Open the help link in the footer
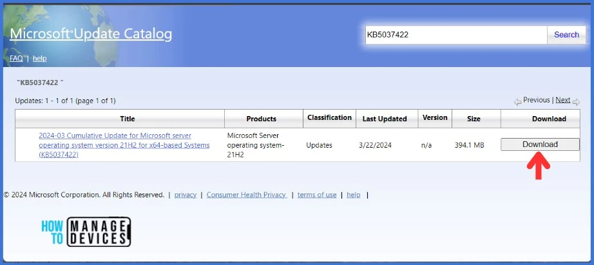This screenshot has width=594, height=265. pos(354,195)
